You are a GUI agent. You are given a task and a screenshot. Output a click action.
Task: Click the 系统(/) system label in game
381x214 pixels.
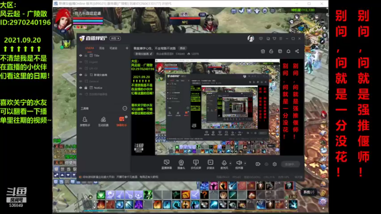coord(309,192)
